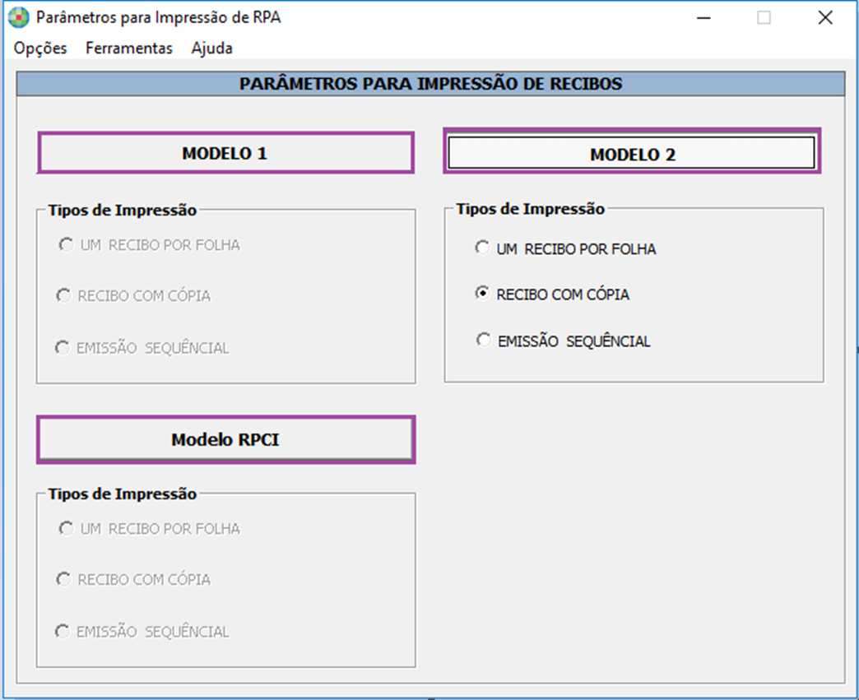Click the Modelo RPCI button
859x700 pixels.
click(225, 440)
